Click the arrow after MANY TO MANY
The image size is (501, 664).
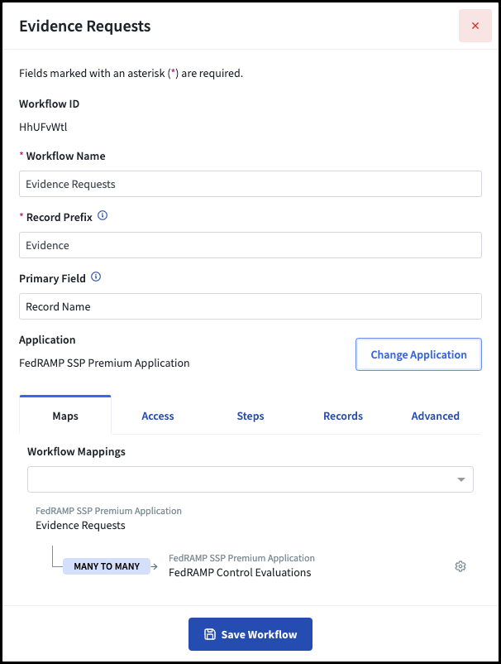pos(155,566)
